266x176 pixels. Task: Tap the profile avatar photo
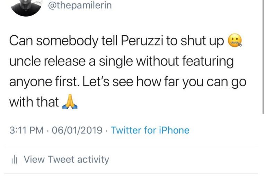(26, 7)
